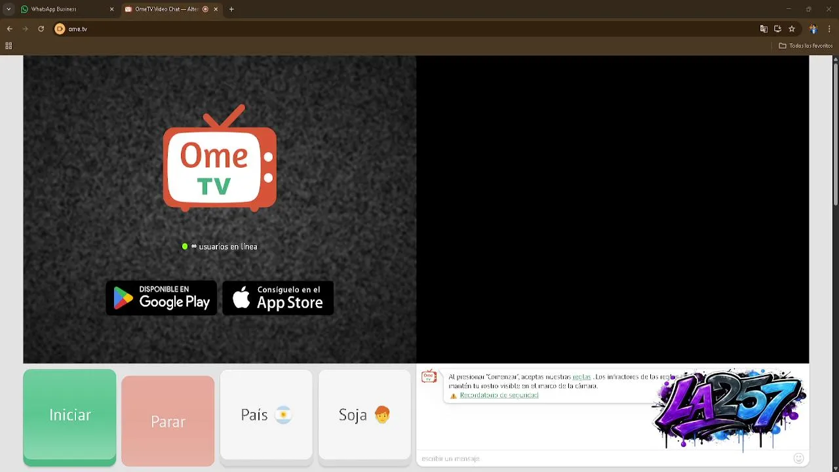
Task: Open the Disponible en Google Play badge
Action: pyautogui.click(x=161, y=298)
